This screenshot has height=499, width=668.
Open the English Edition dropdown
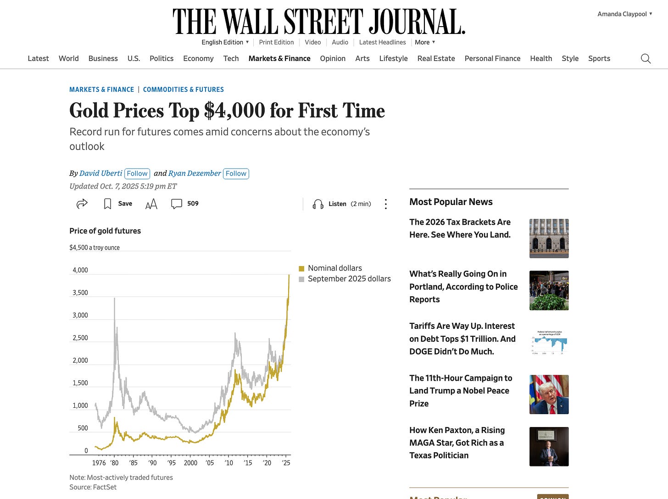click(x=225, y=42)
